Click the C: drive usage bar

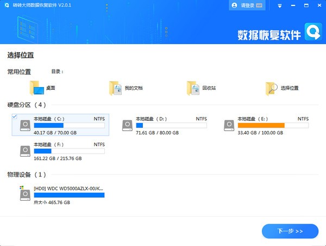pos(69,125)
